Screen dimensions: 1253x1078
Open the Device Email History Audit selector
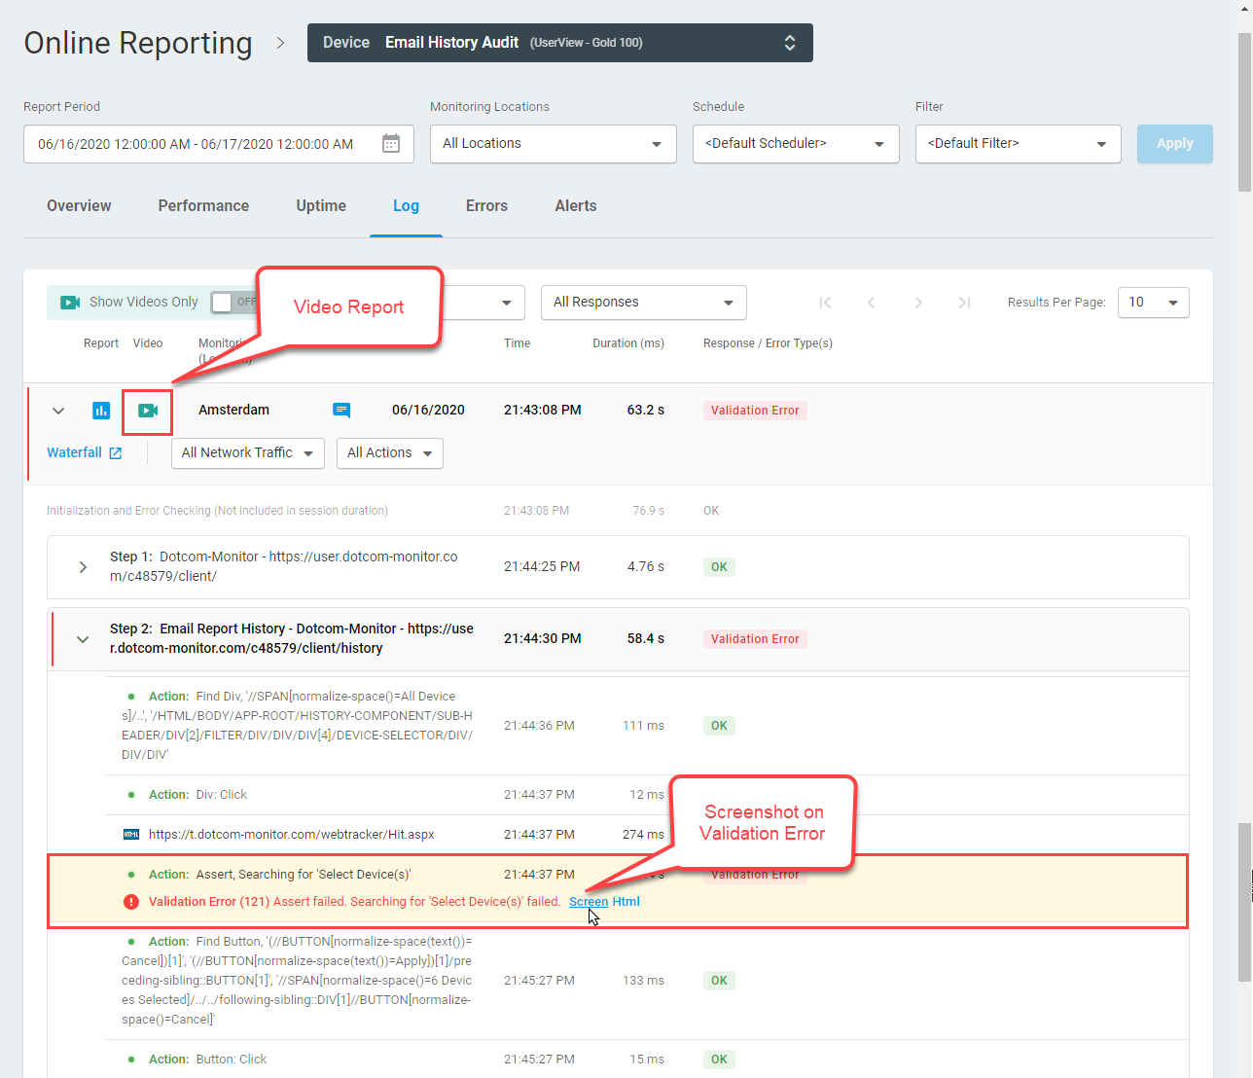559,43
